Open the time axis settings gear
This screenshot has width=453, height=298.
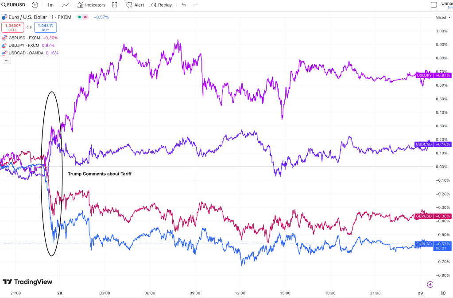click(x=443, y=293)
